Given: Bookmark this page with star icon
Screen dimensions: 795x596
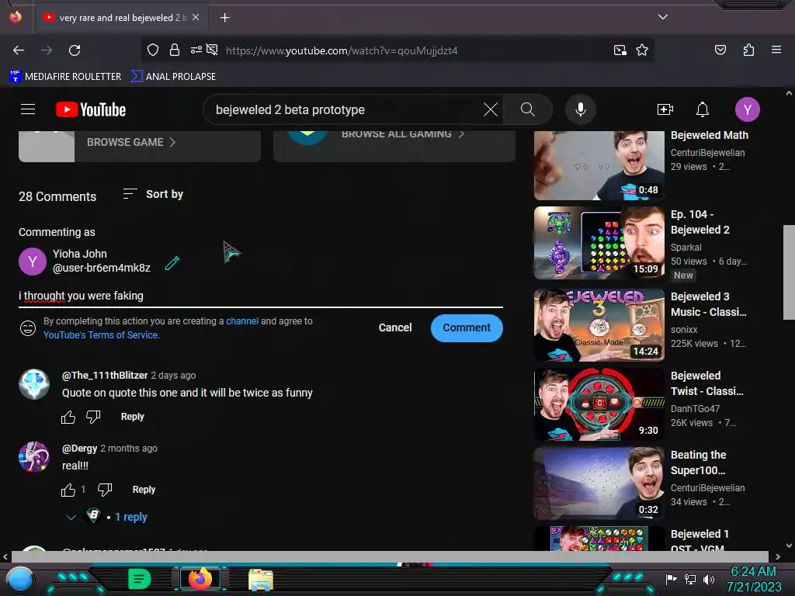Looking at the screenshot, I should [x=642, y=50].
